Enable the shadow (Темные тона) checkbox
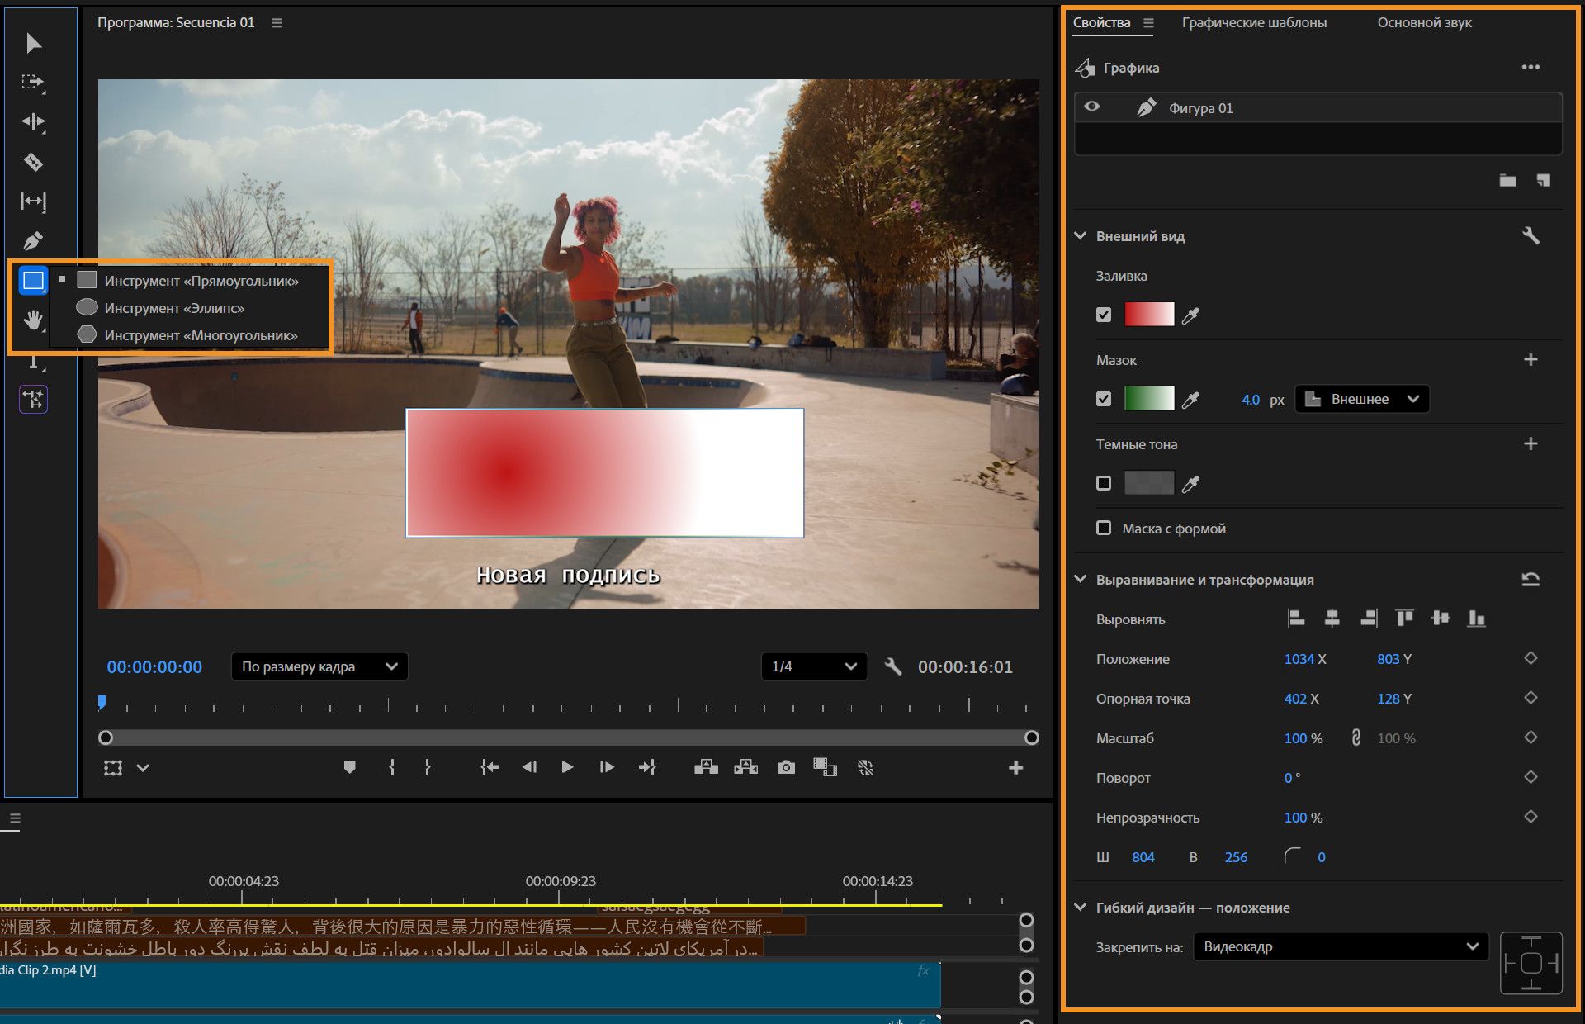Image resolution: width=1585 pixels, height=1024 pixels. pyautogui.click(x=1104, y=484)
